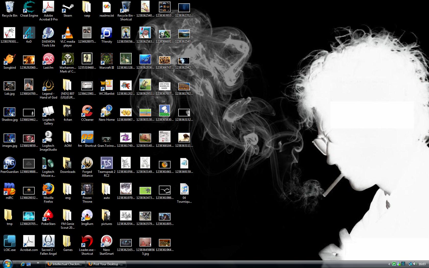Launch Warcraft III
This screenshot has width=429, height=268.
[106, 59]
